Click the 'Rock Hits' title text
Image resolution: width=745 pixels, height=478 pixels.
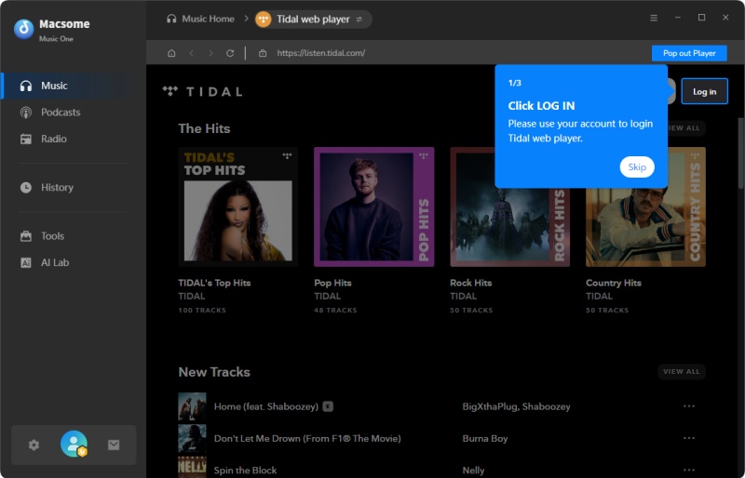(471, 283)
